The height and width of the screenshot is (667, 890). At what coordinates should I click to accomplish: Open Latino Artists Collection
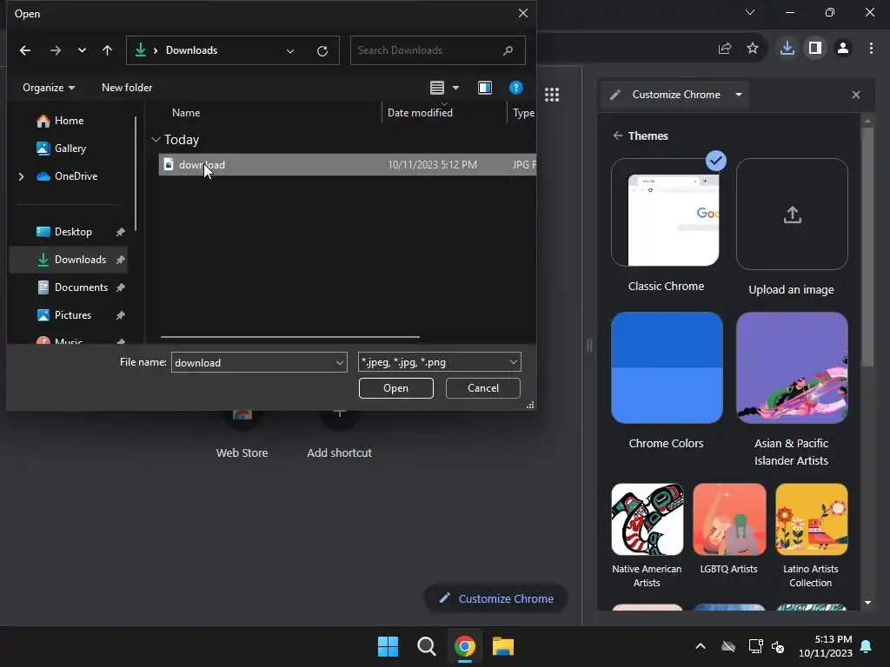point(812,519)
